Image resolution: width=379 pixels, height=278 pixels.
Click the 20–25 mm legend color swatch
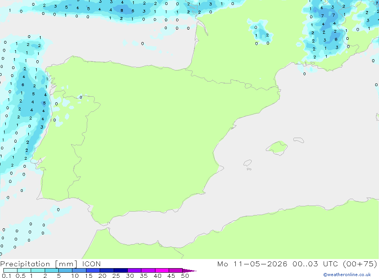[x=107, y=270]
